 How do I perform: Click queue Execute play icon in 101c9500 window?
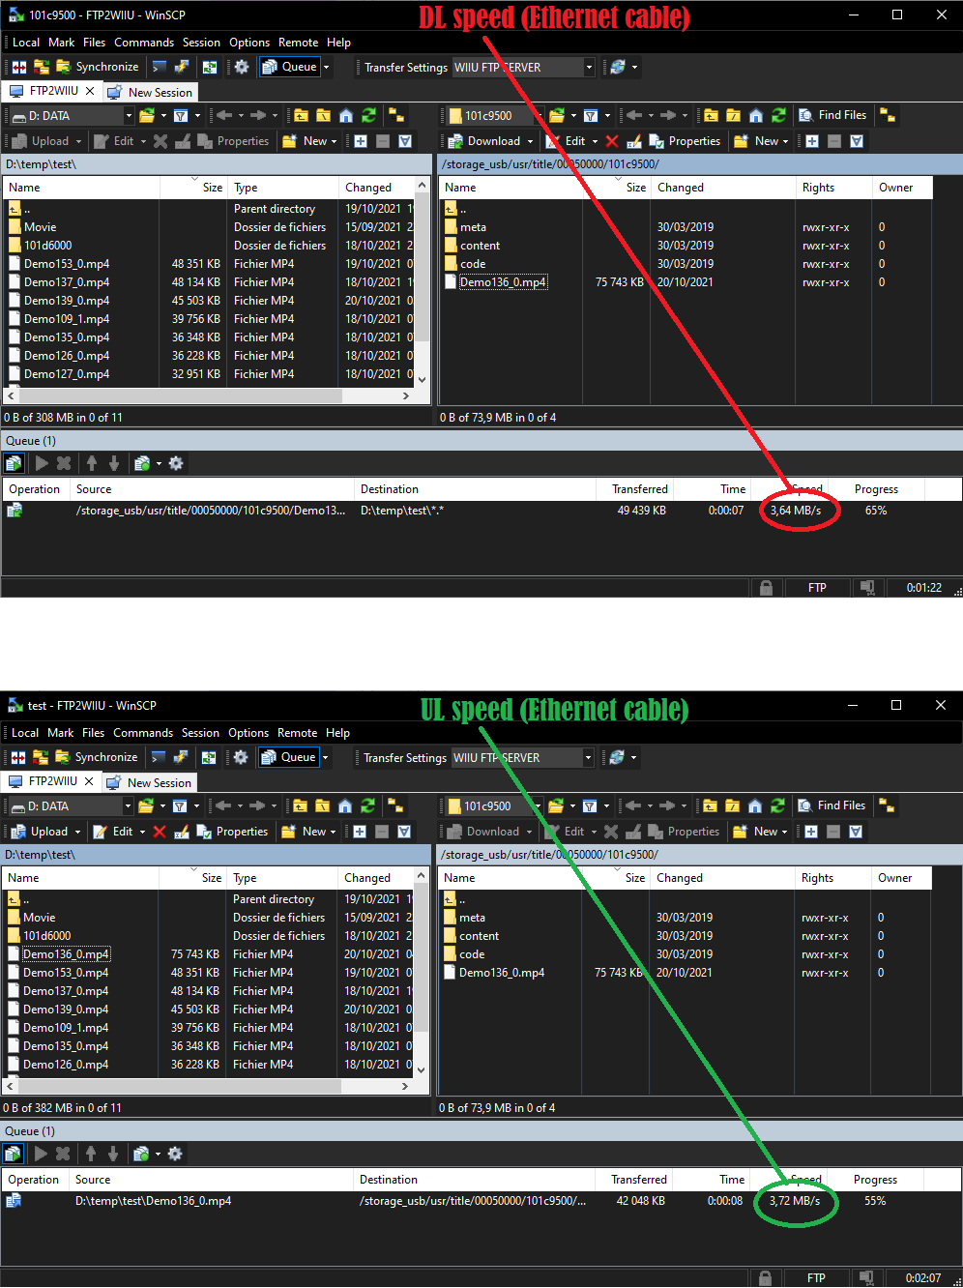(x=42, y=464)
